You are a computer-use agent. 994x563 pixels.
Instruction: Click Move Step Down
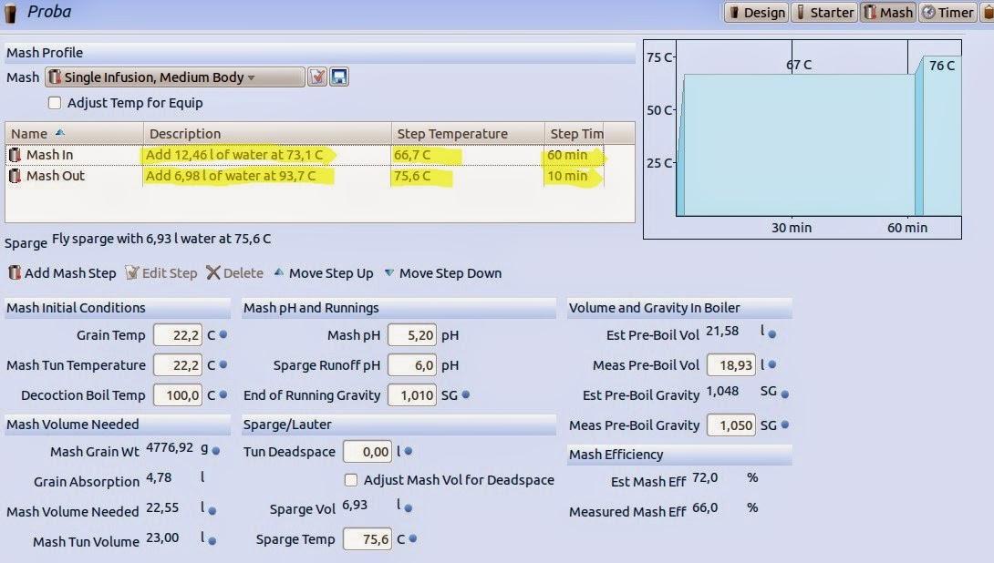click(x=442, y=273)
